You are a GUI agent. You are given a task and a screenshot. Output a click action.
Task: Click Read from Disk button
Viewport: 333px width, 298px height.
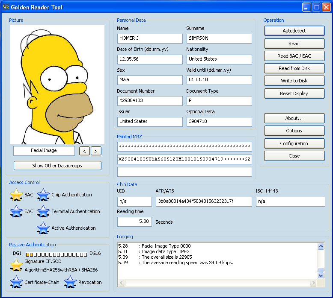(294, 68)
